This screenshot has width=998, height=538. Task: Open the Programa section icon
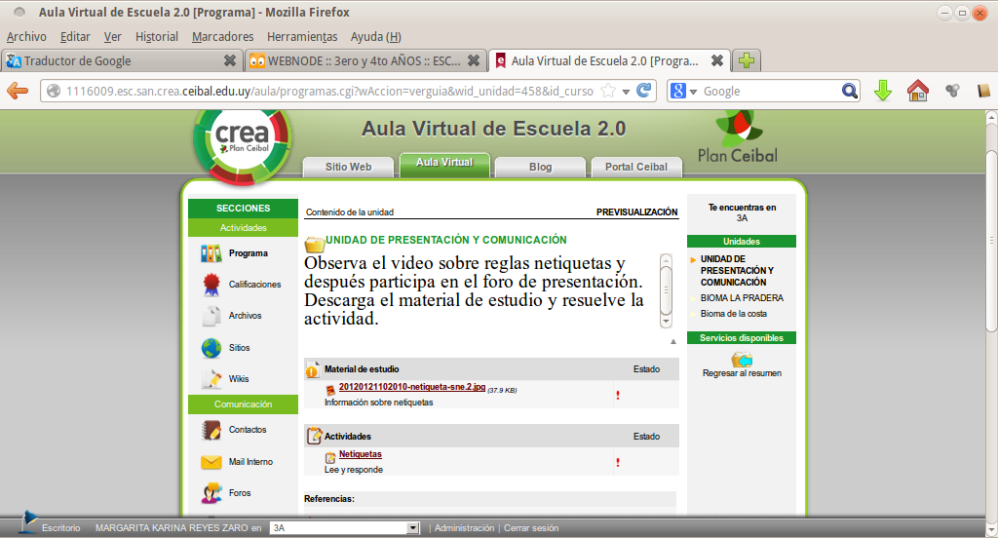point(211,253)
